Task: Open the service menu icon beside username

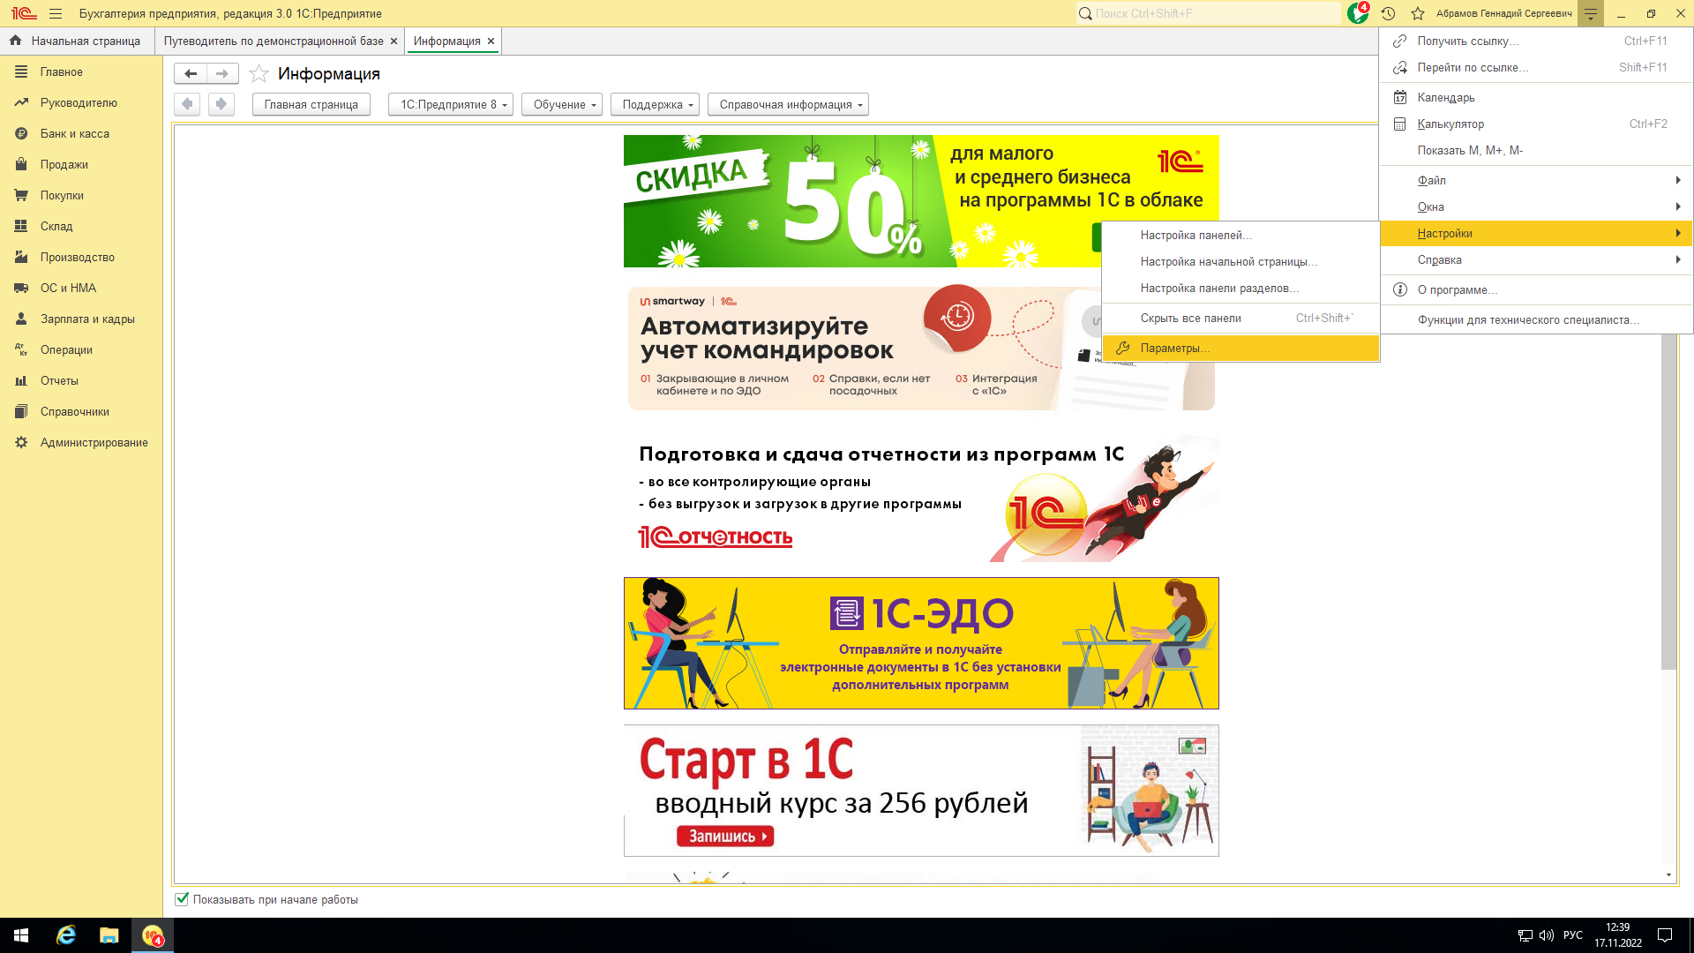Action: click(x=1591, y=13)
